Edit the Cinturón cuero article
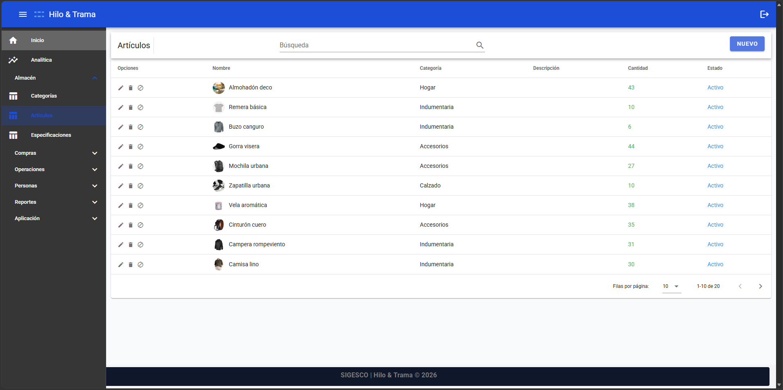783x390 pixels. click(121, 225)
